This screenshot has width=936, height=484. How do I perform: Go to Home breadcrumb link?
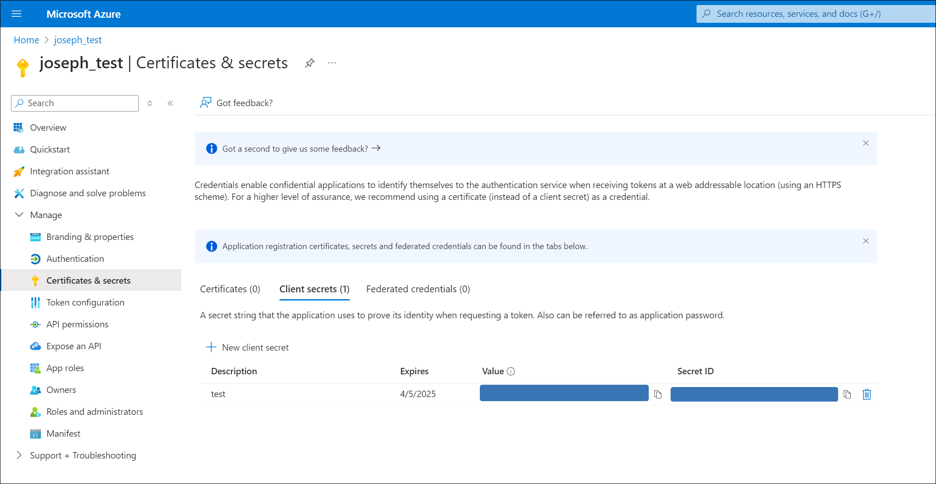26,40
